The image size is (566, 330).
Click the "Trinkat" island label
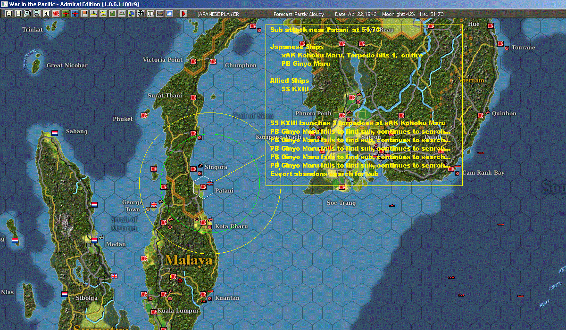click(x=33, y=30)
